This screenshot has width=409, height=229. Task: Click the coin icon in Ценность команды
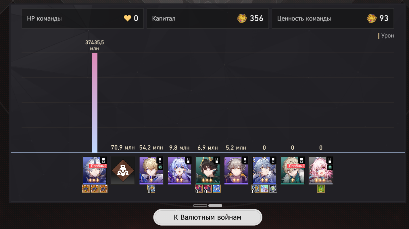[x=372, y=18]
